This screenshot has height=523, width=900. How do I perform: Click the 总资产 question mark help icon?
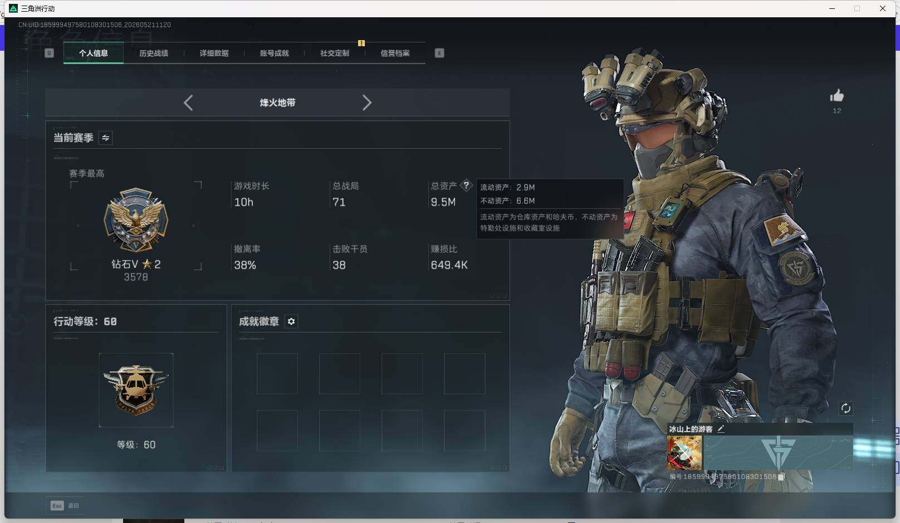pos(466,185)
